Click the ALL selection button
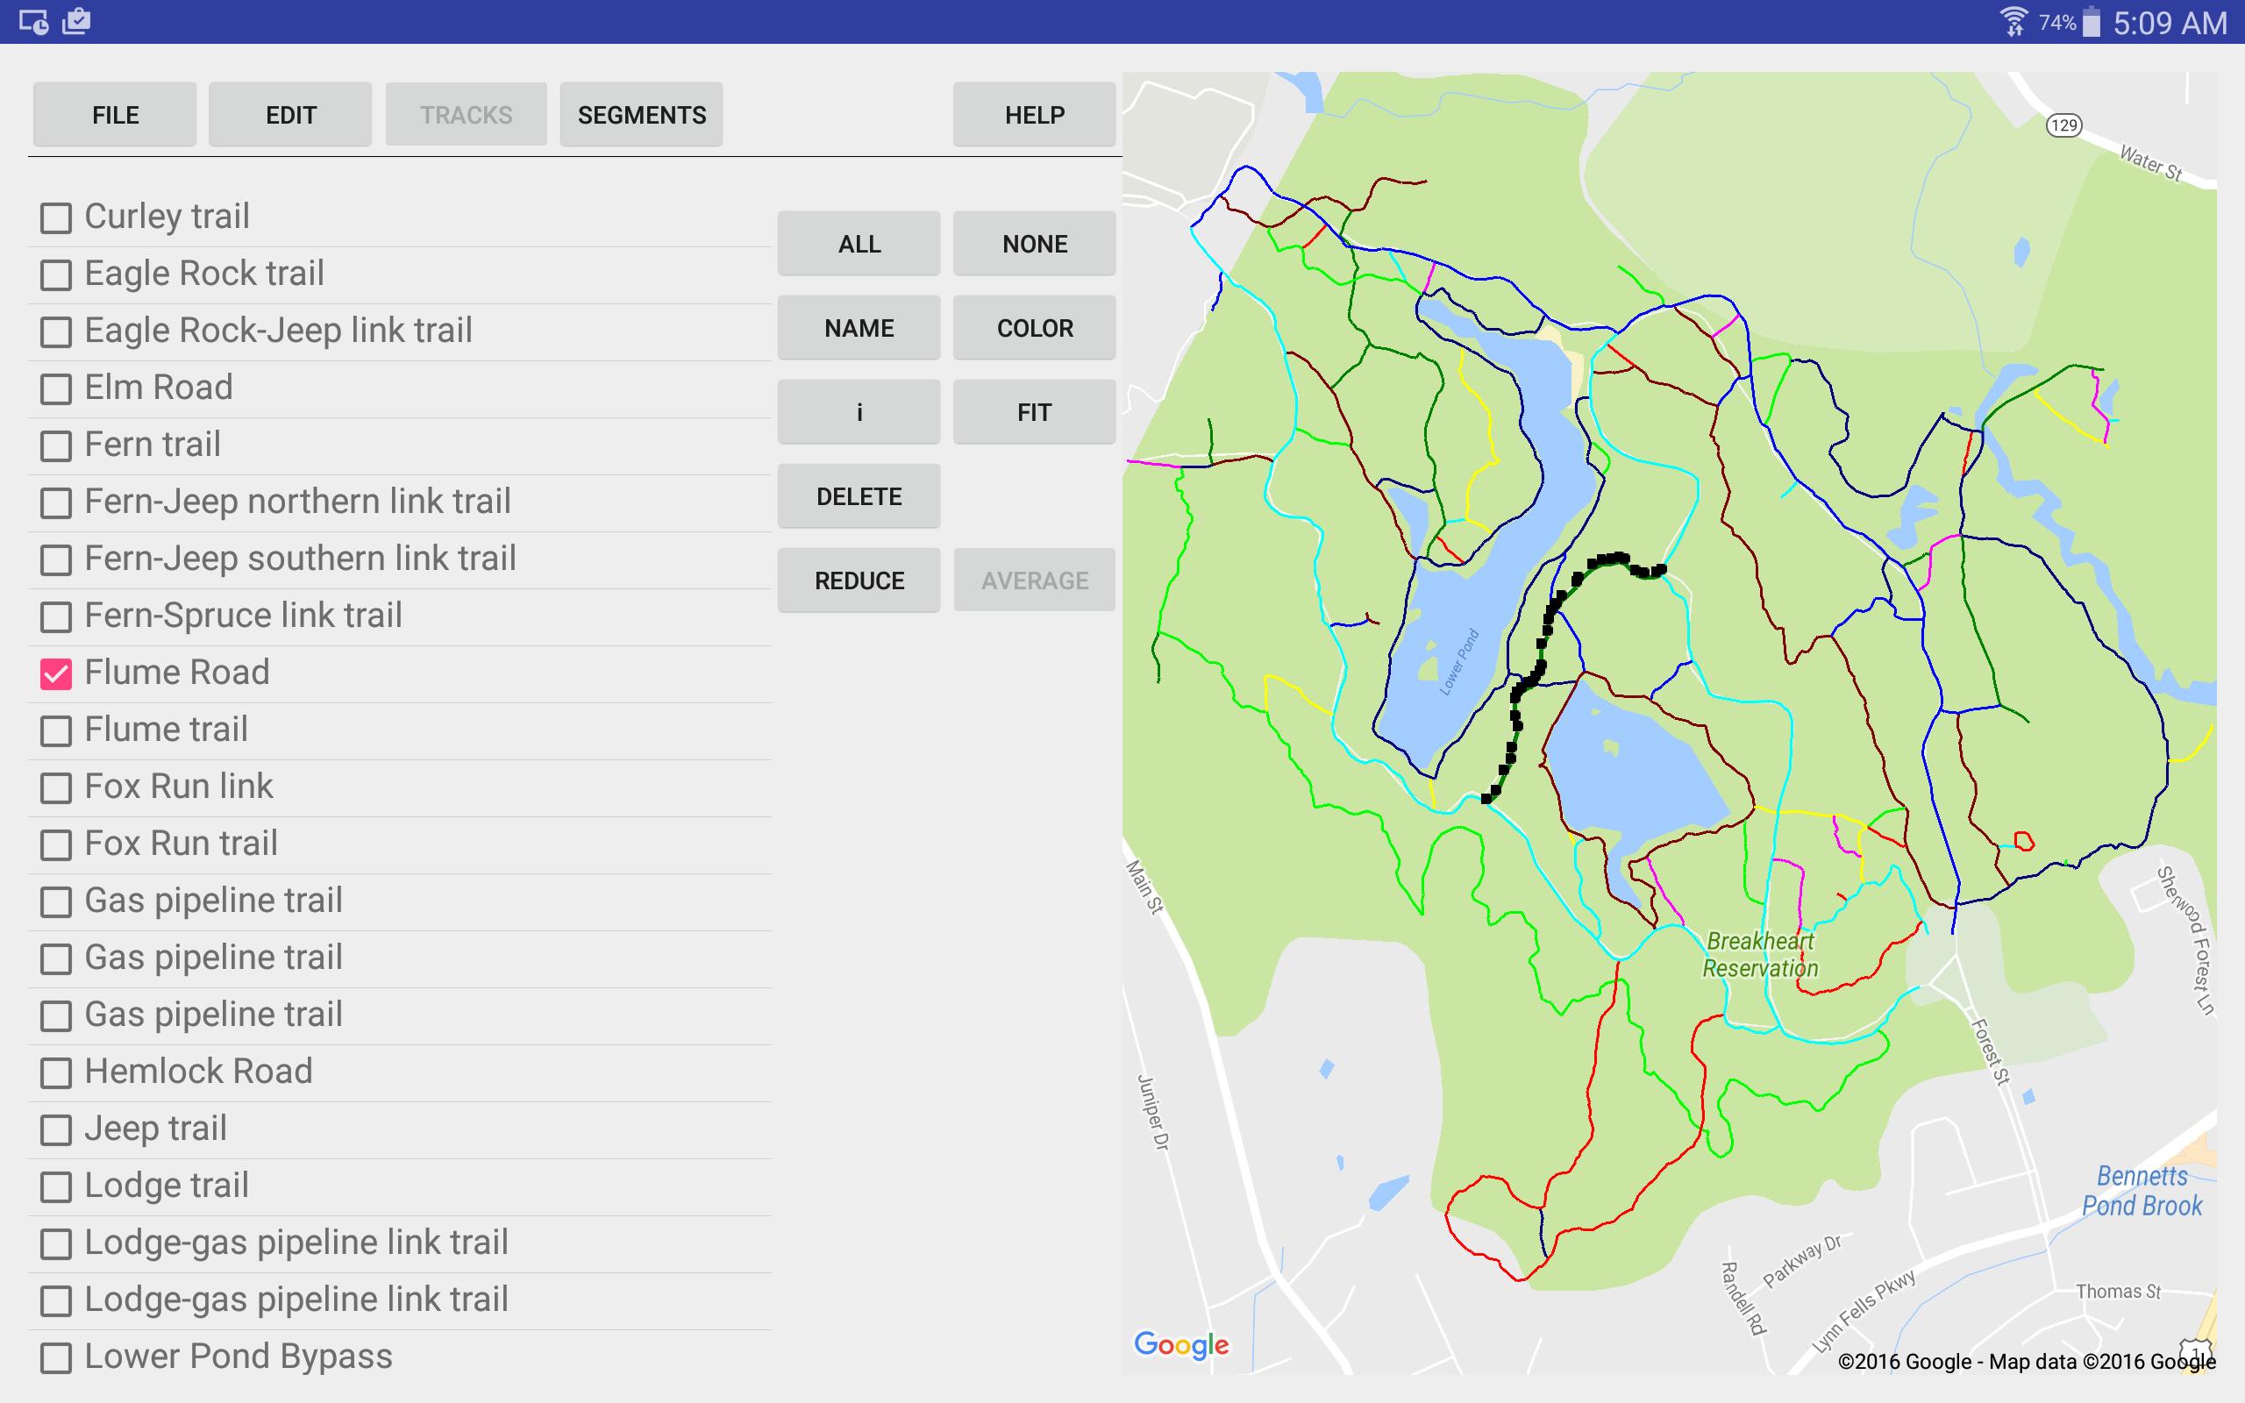2245x1403 pixels. coord(859,243)
